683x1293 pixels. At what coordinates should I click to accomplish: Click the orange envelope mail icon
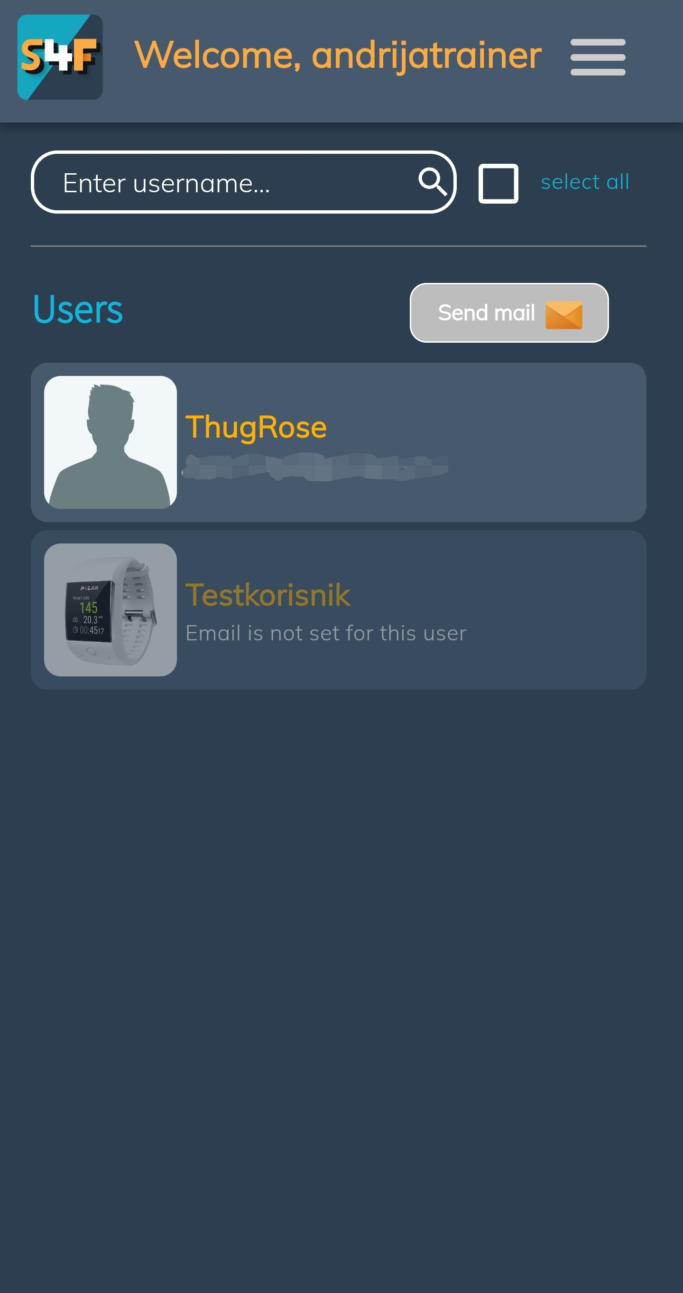point(563,315)
